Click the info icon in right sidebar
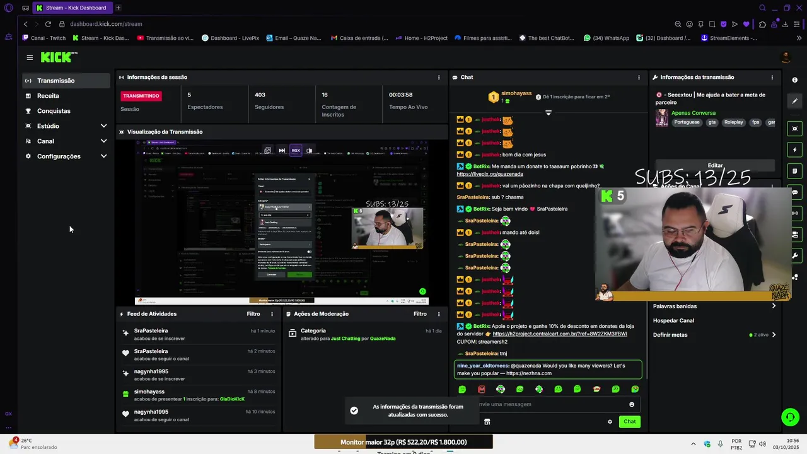807x454 pixels. pos(794,80)
